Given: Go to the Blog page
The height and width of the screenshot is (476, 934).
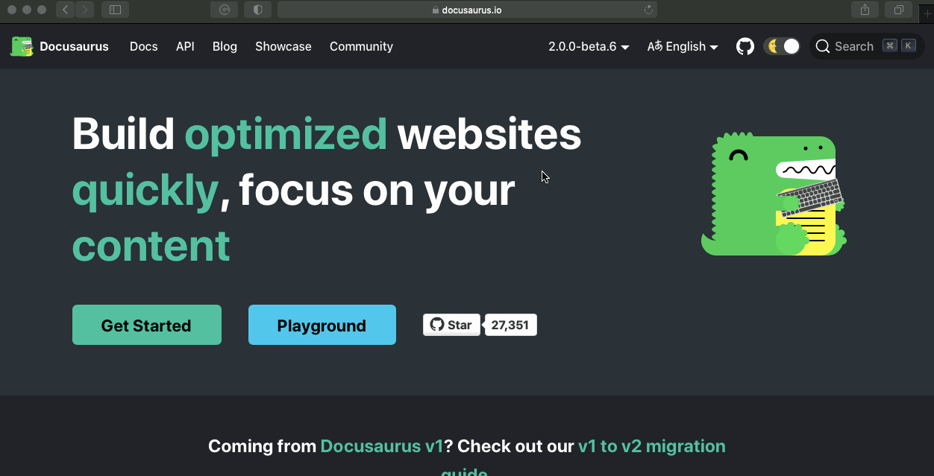Looking at the screenshot, I should (x=225, y=46).
